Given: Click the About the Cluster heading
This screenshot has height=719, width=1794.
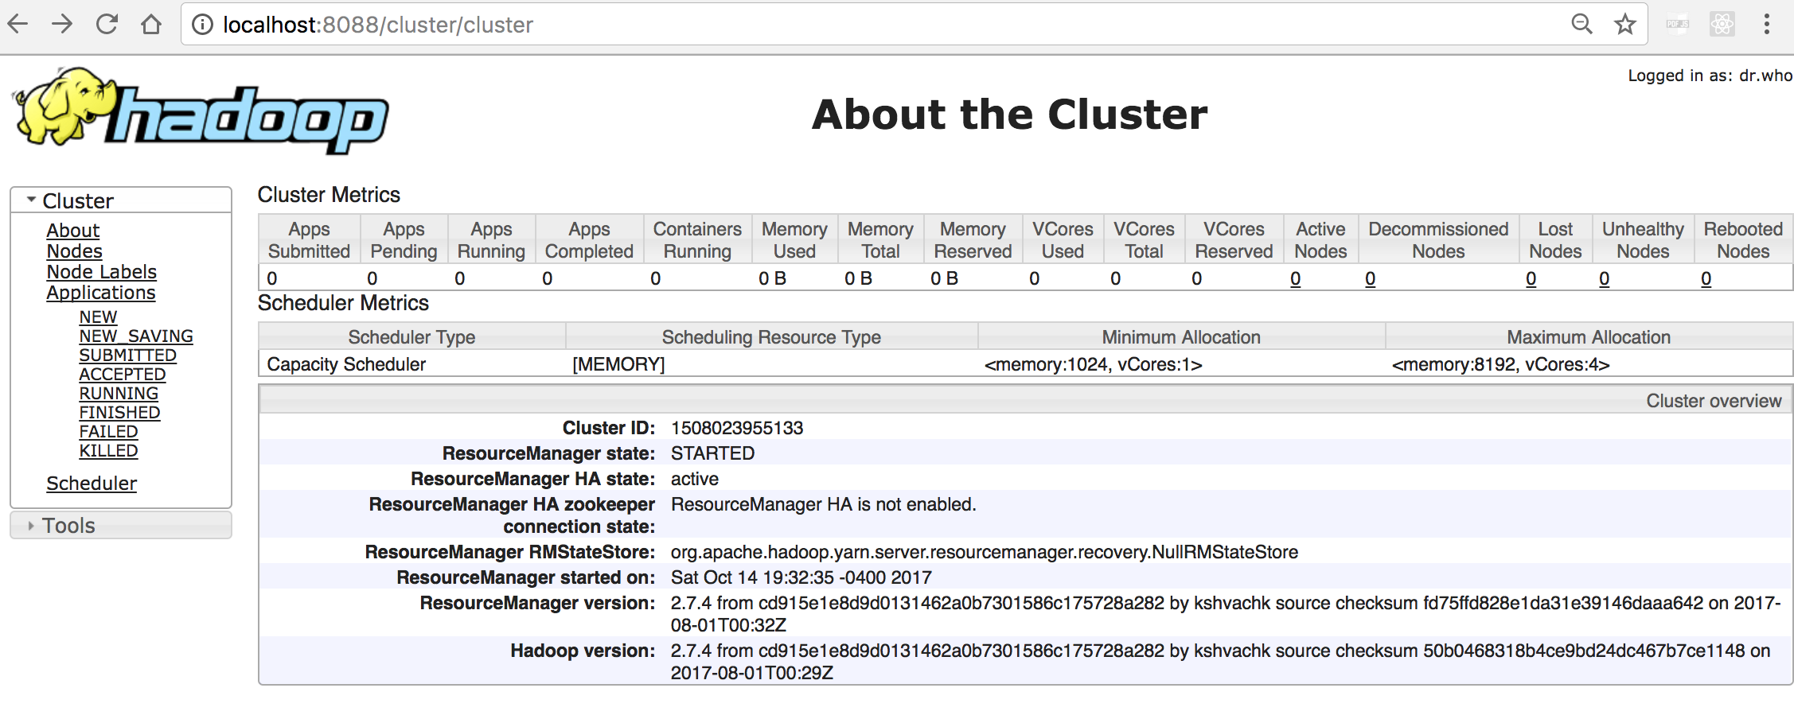Looking at the screenshot, I should pyautogui.click(x=1009, y=115).
